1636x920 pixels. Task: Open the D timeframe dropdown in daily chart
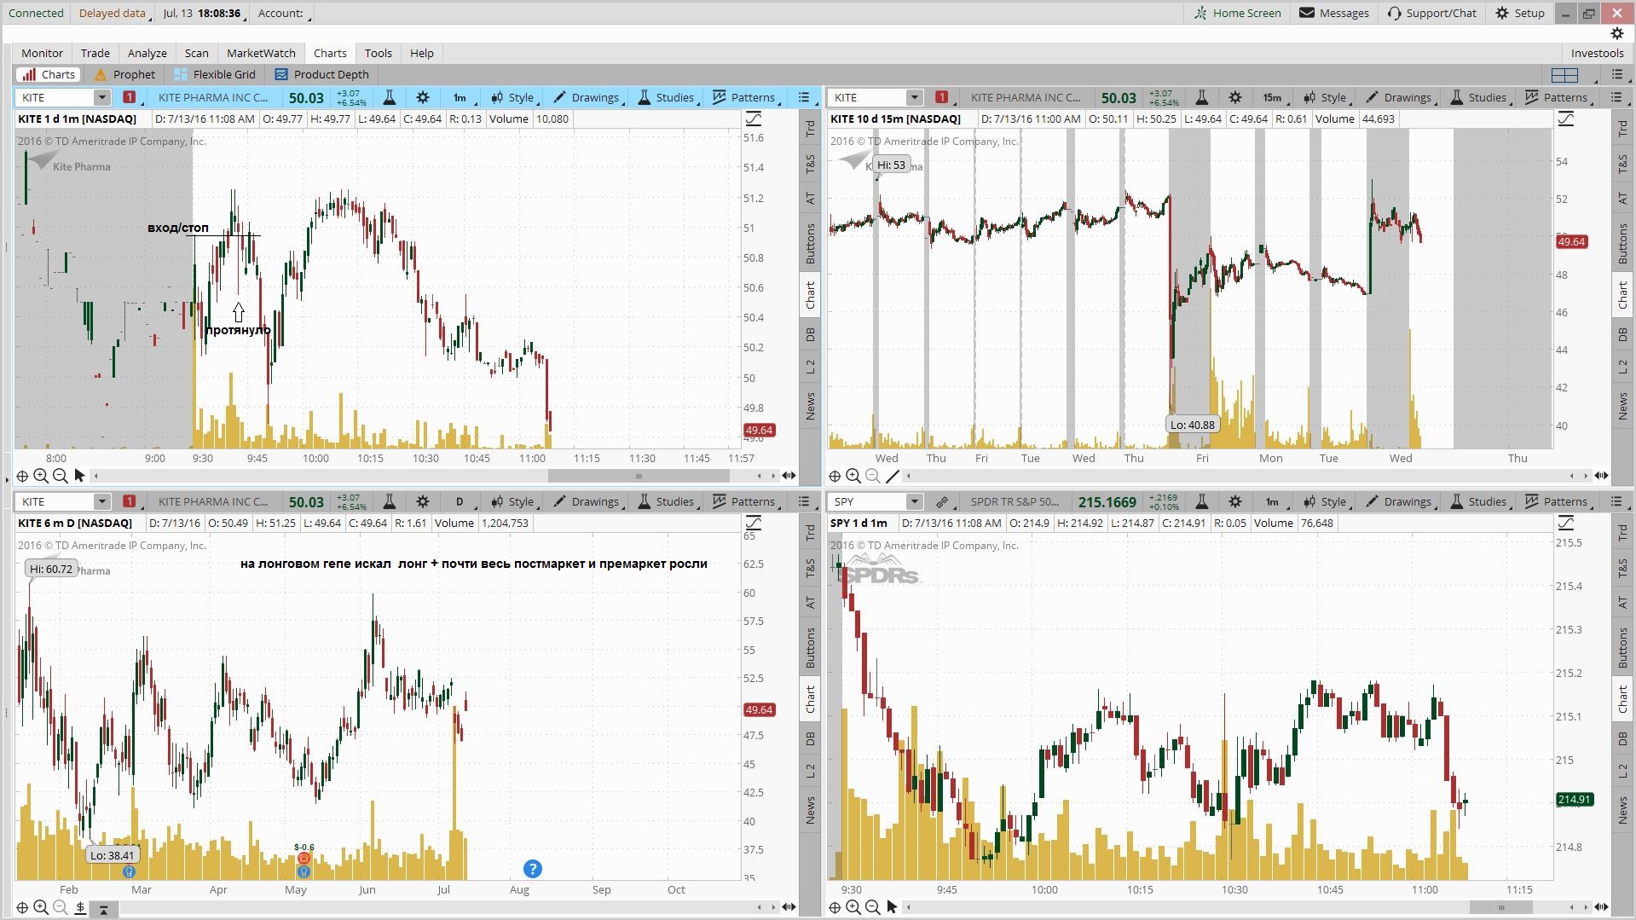pyautogui.click(x=461, y=501)
